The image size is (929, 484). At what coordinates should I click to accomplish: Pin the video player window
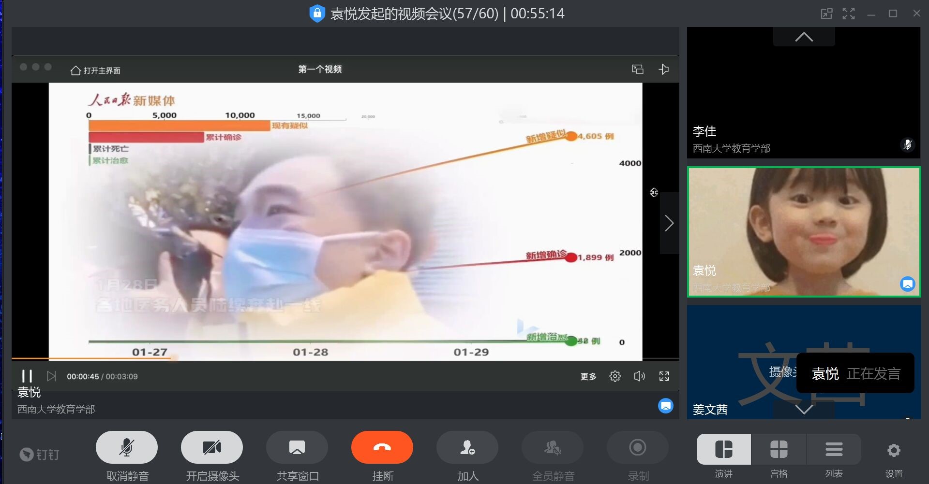664,70
